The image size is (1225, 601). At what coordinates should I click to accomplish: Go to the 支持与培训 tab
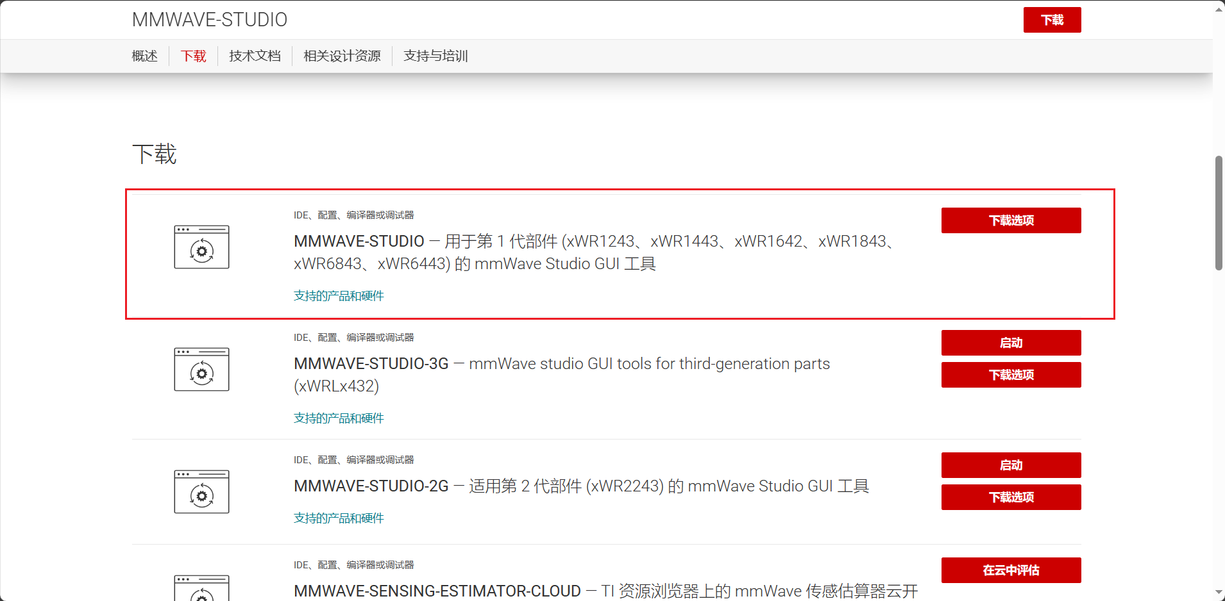(436, 56)
